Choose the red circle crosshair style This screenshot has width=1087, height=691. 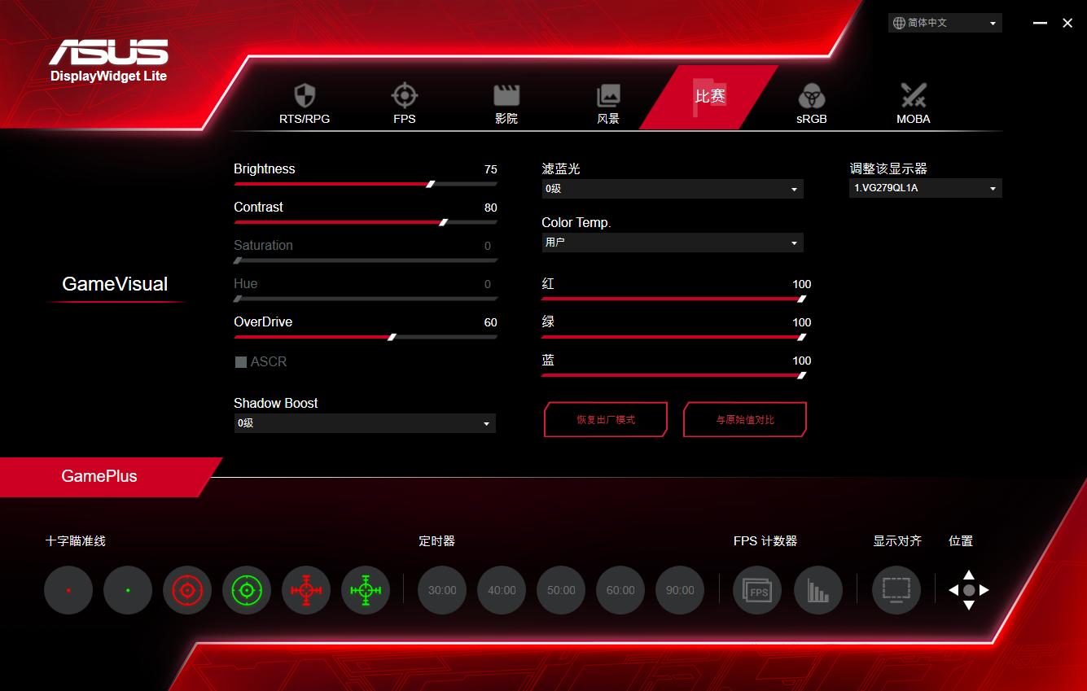187,590
